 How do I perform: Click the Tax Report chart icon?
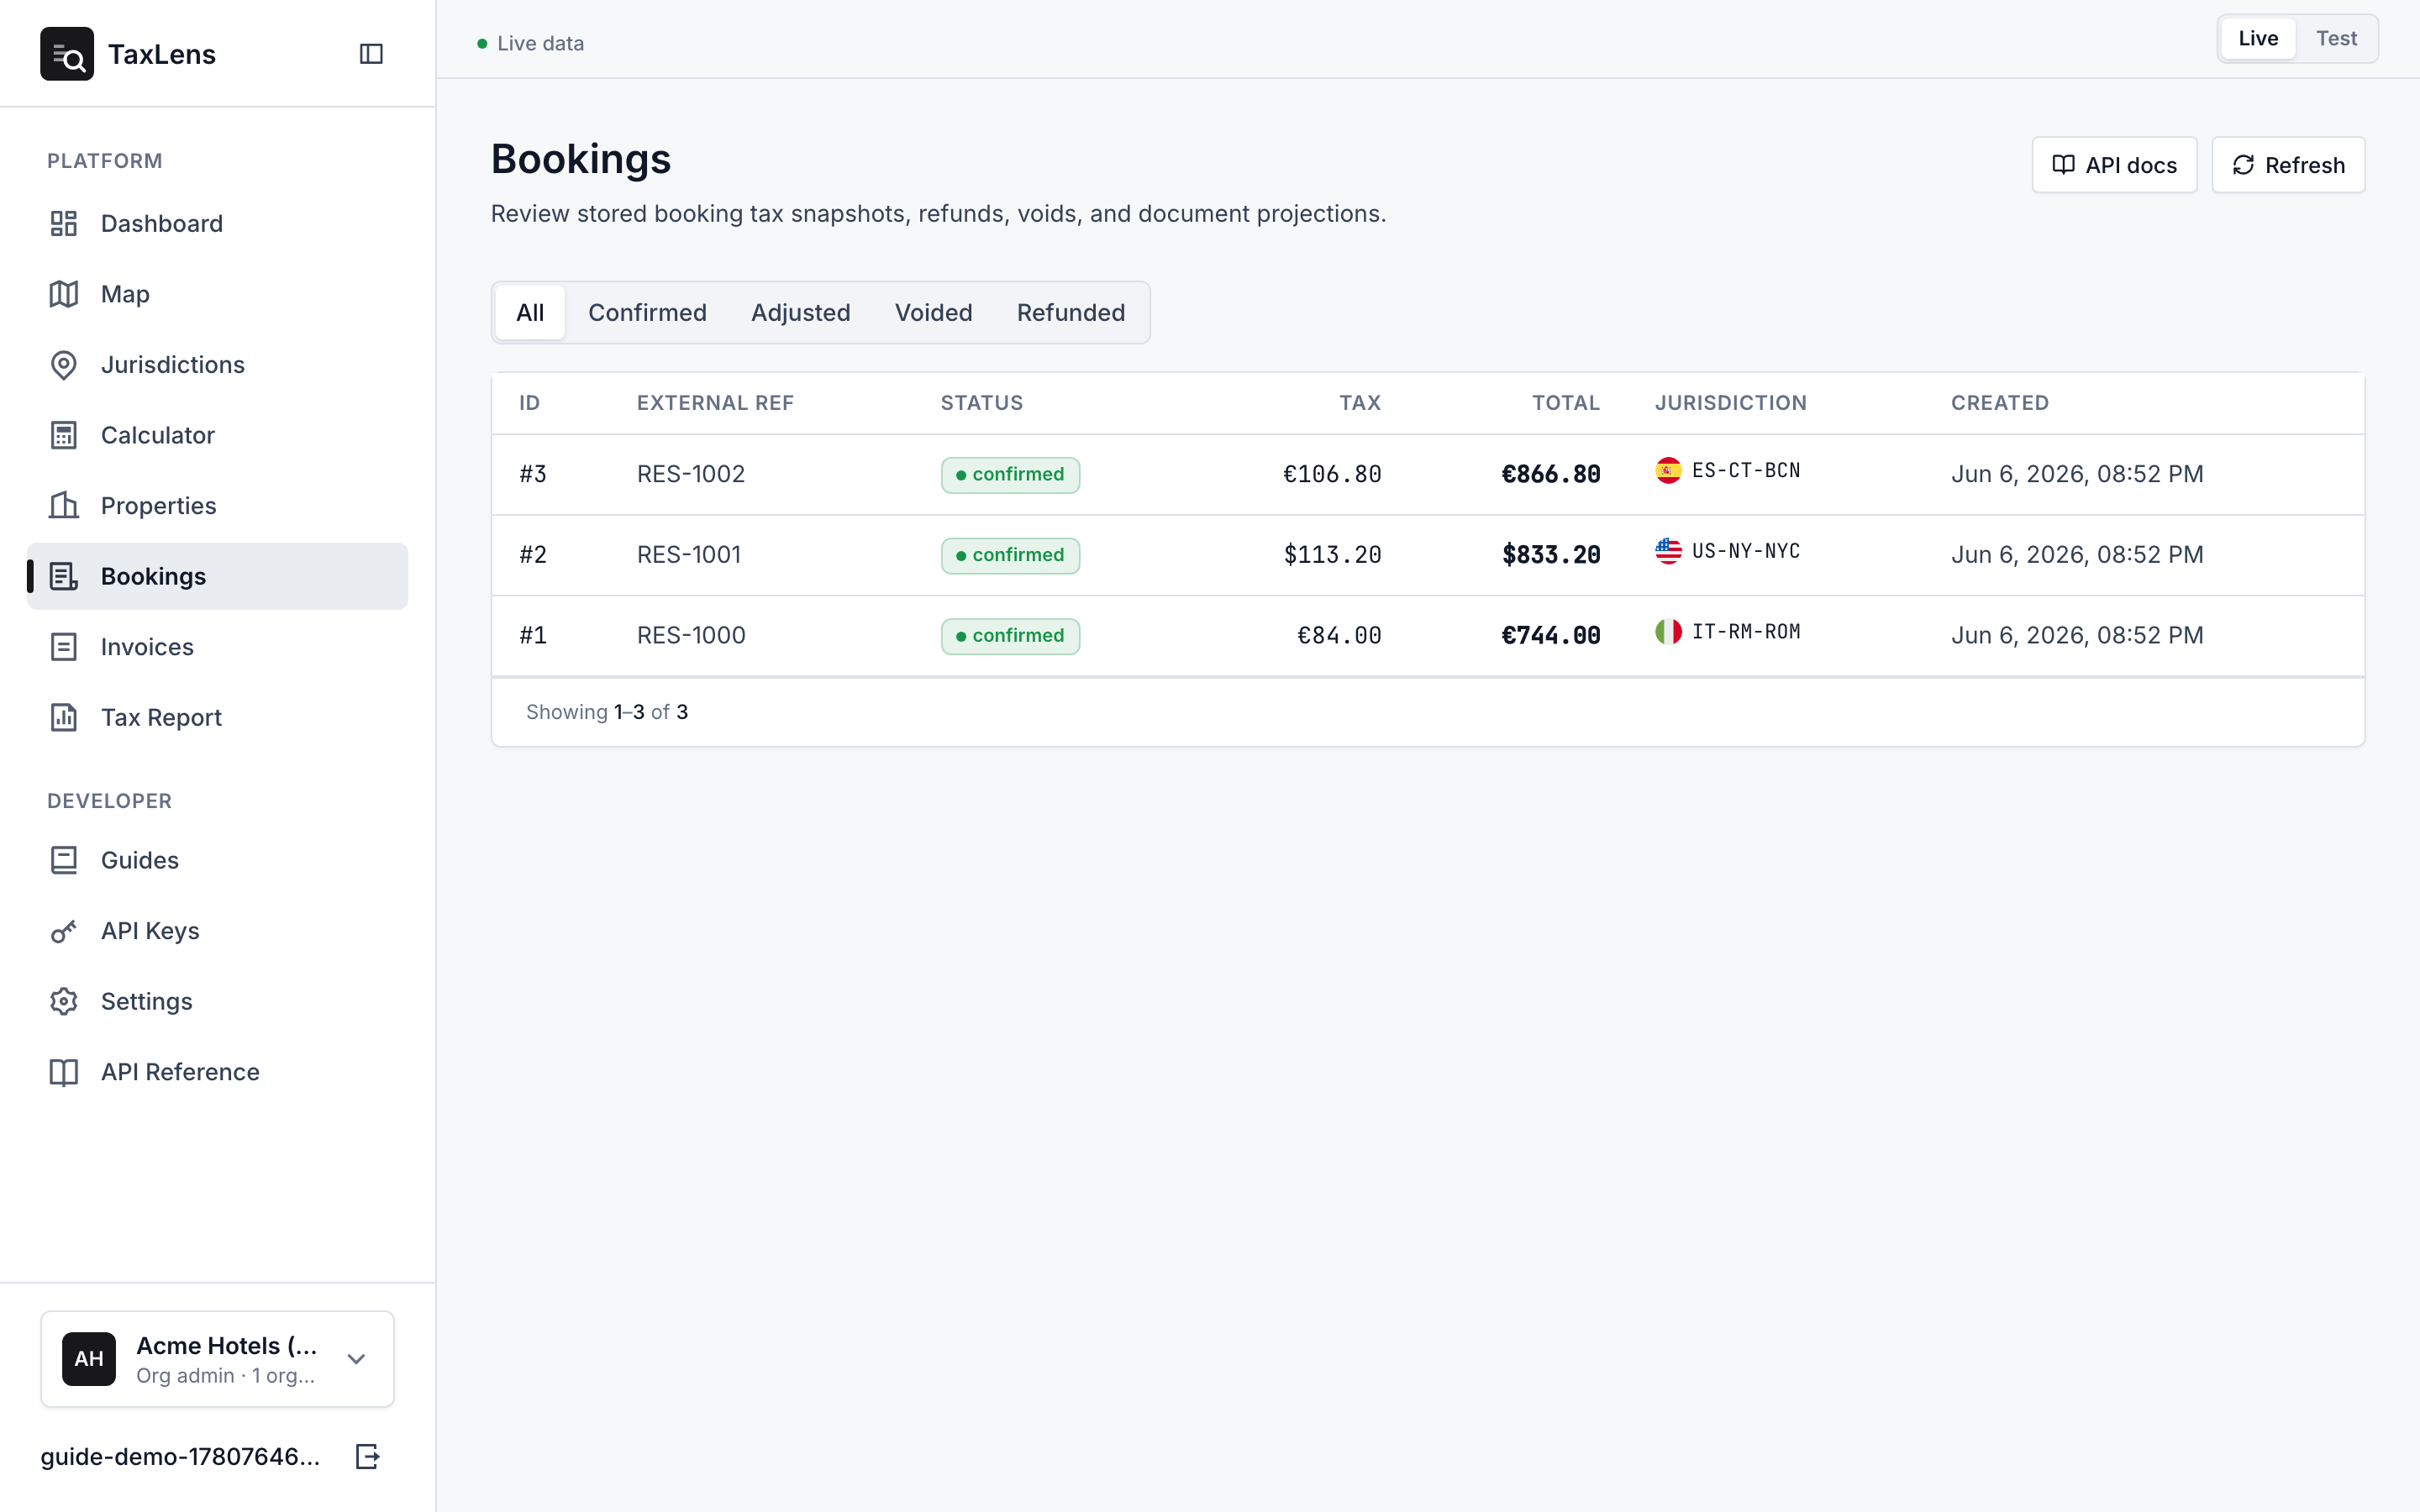pos(64,717)
